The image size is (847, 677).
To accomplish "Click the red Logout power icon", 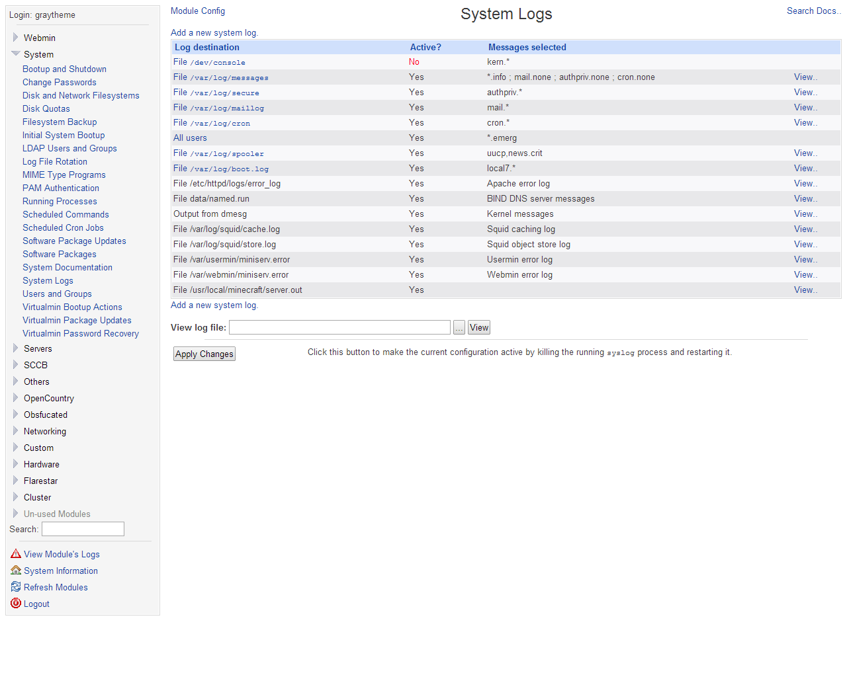I will pos(16,604).
